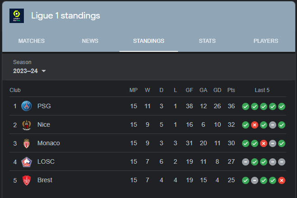Select the STANDINGS tab
This screenshot has width=297, height=198.
(x=149, y=41)
